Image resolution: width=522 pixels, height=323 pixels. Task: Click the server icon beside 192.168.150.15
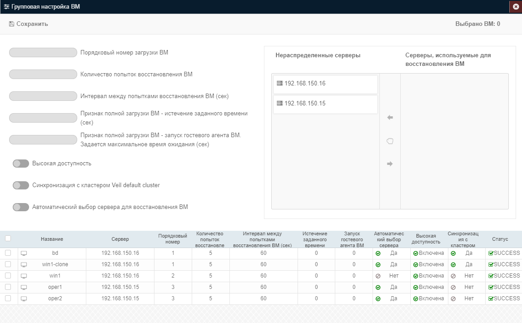(280, 103)
